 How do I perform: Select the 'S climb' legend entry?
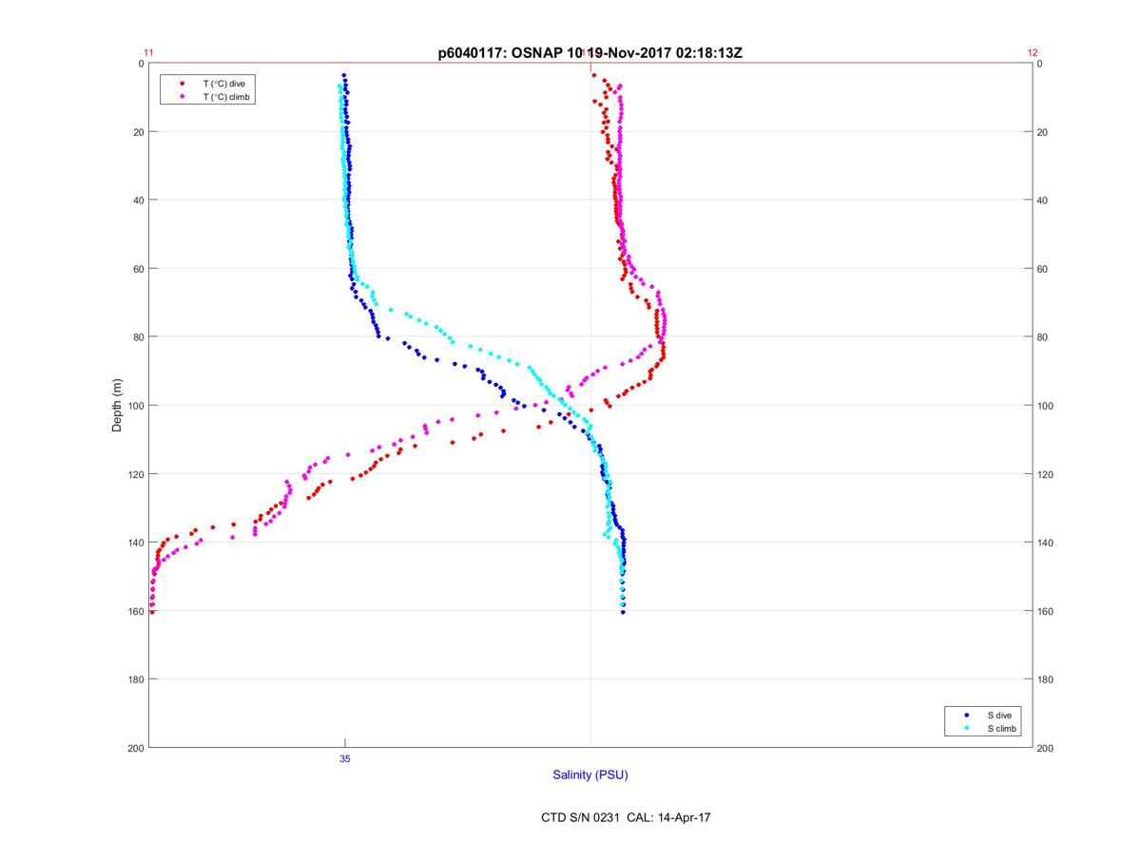pos(1002,728)
